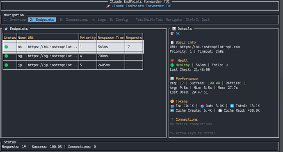Screen dimensions: 283x152
Task: Select the jp endpoint row with 2405ms
Action: tap(73, 65)
